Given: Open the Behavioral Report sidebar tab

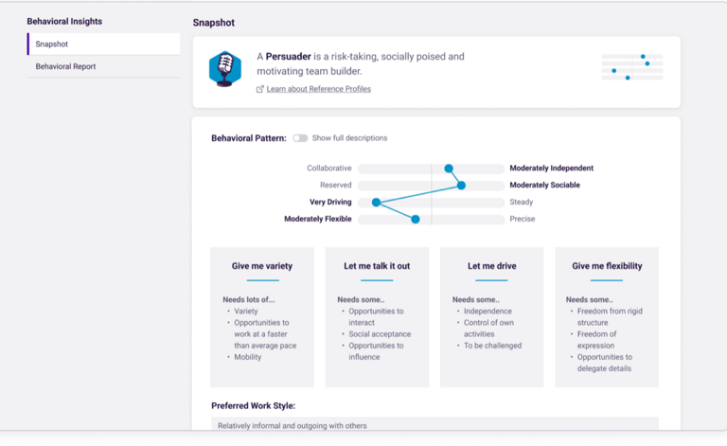Looking at the screenshot, I should coord(103,66).
